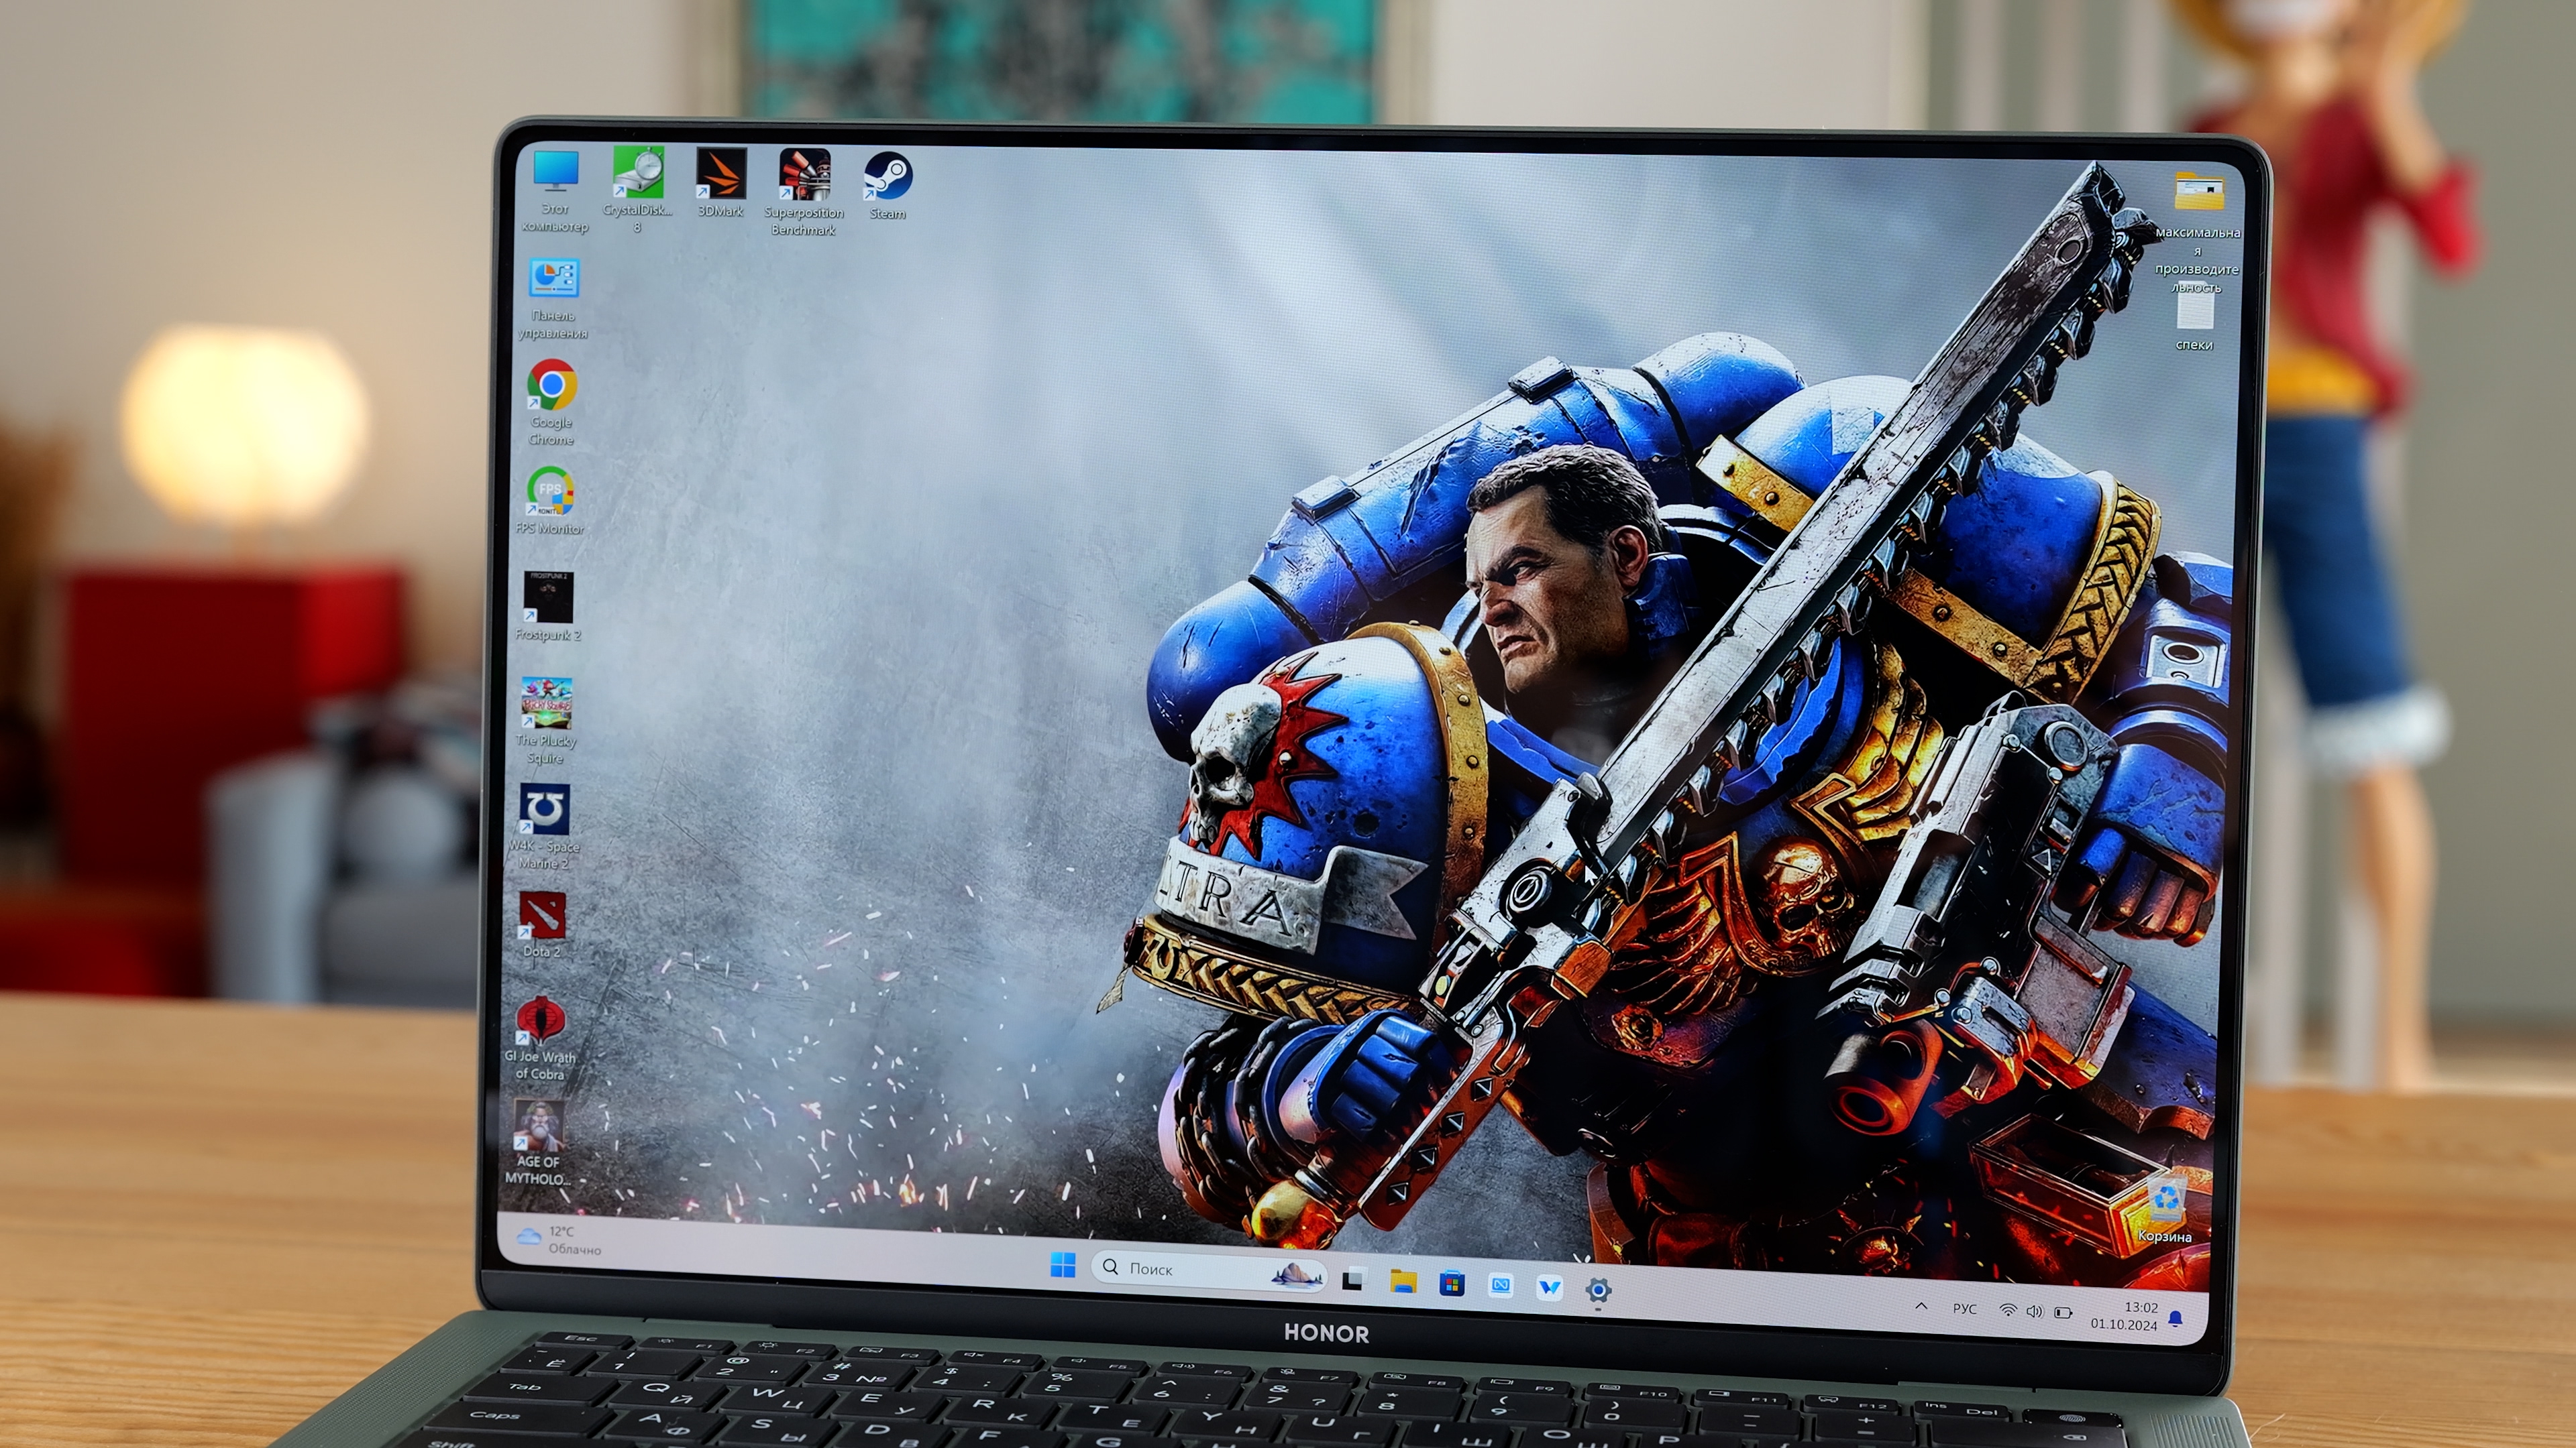Switch the РУС input language indicator
2576x1448 pixels.
click(1964, 1309)
